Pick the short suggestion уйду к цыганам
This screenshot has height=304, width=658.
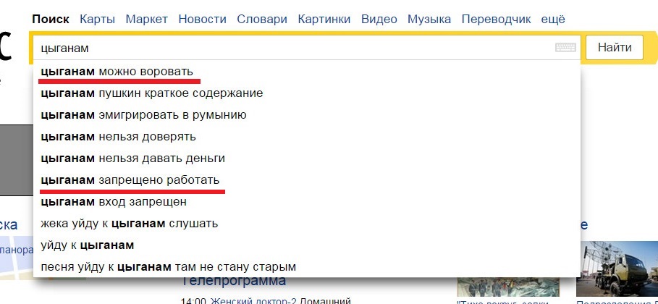tap(307, 245)
